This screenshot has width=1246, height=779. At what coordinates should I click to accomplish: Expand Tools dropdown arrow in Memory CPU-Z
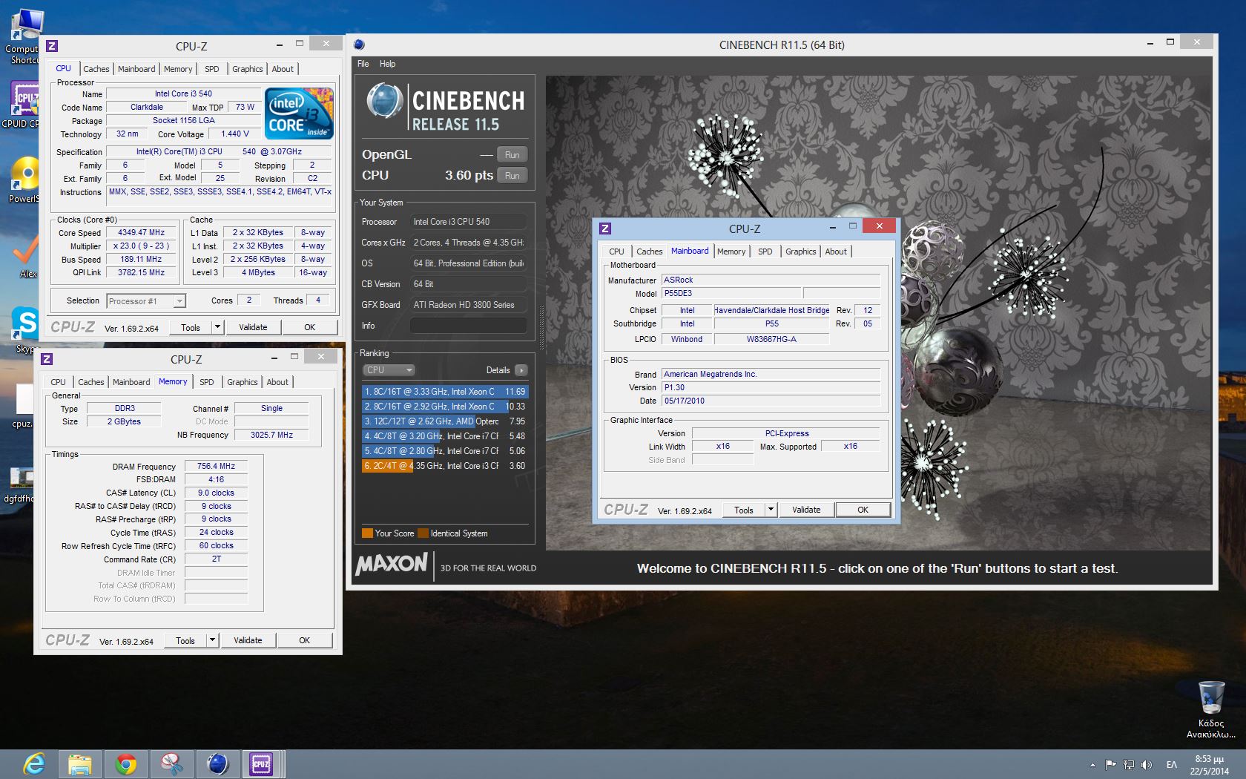pyautogui.click(x=212, y=640)
